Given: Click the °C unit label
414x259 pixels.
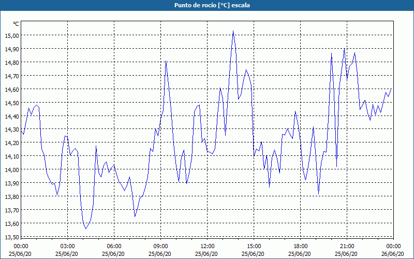Looking at the screenshot, I should pyautogui.click(x=16, y=24).
